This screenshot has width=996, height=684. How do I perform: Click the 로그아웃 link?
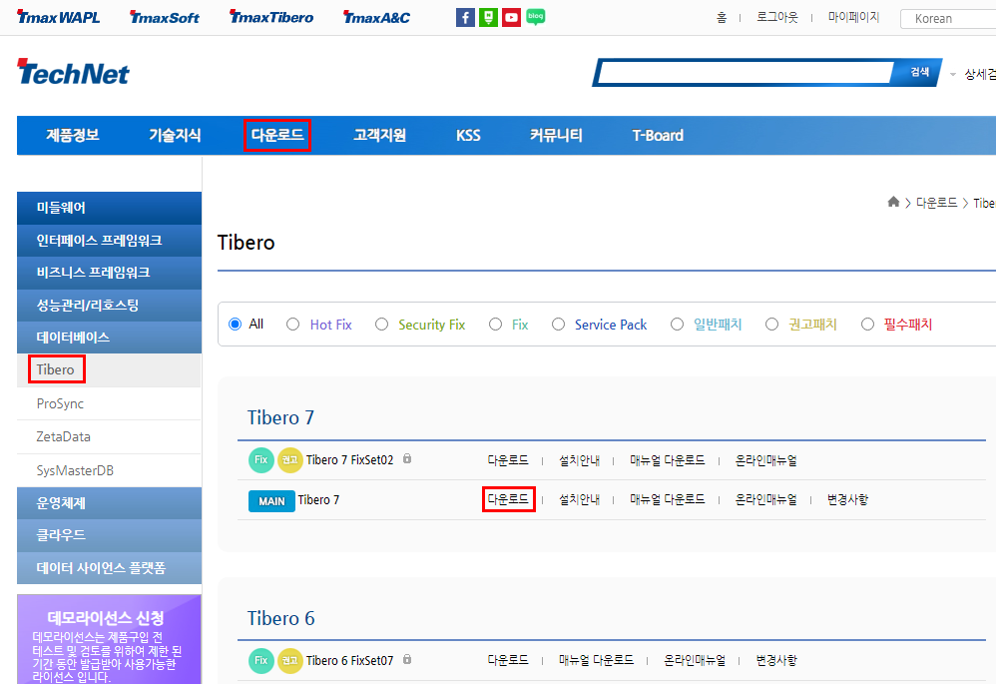coord(776,17)
